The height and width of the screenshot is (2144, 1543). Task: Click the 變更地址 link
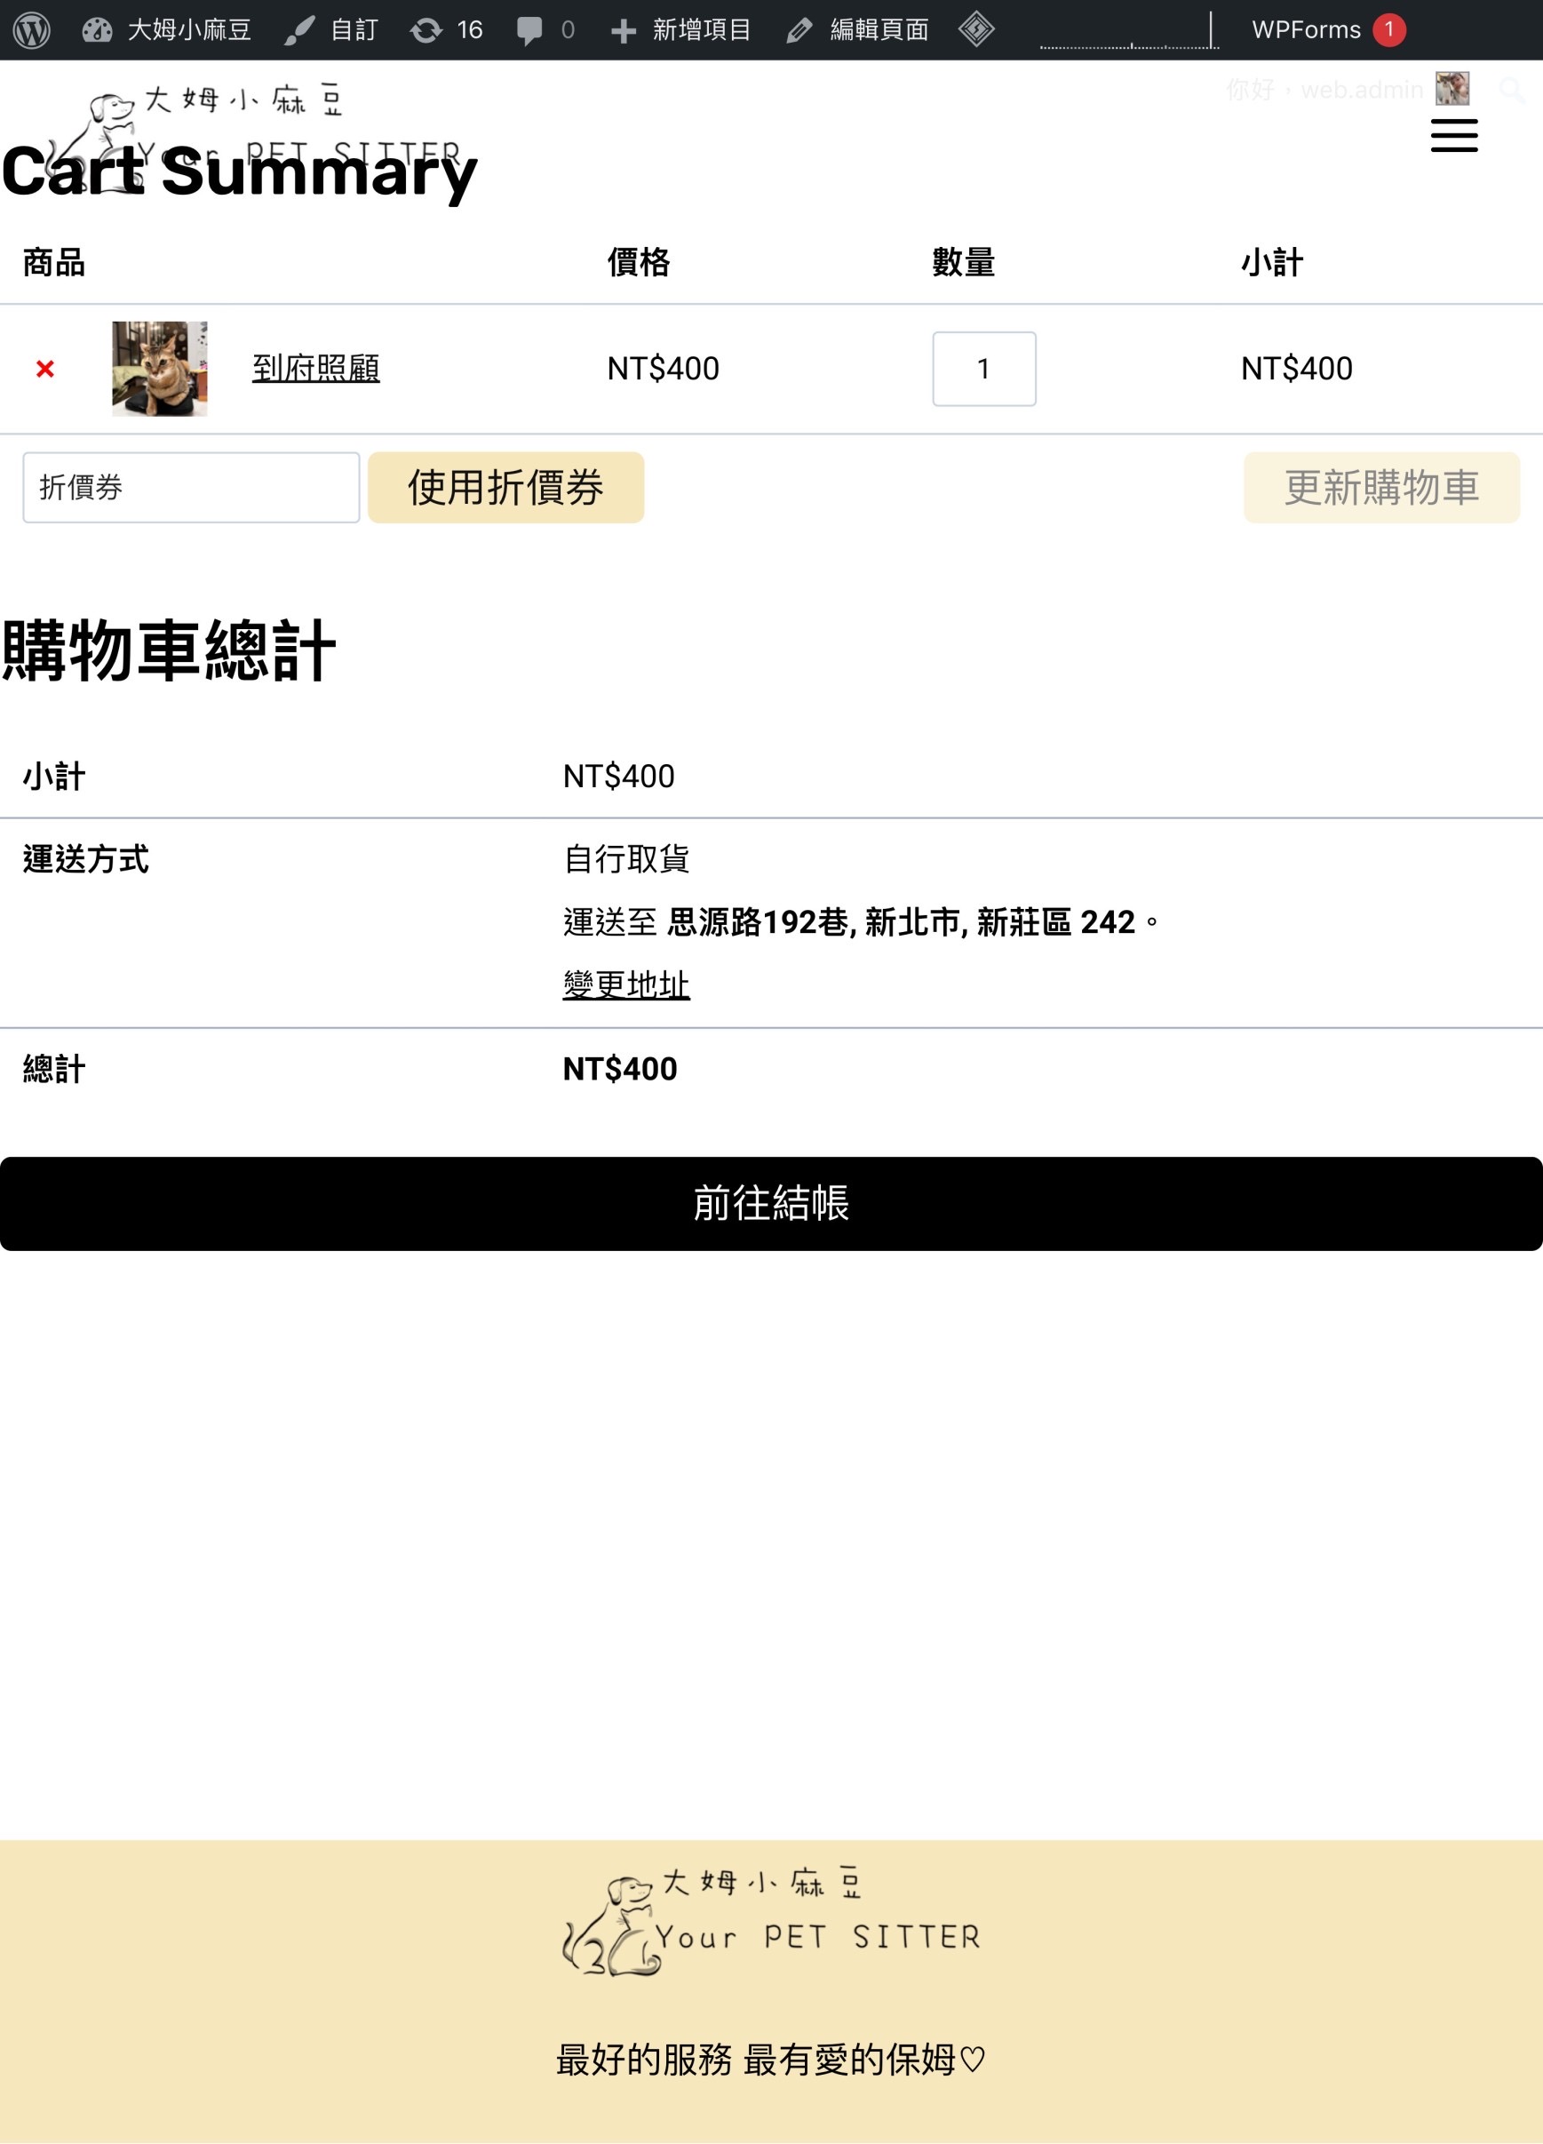coord(625,984)
